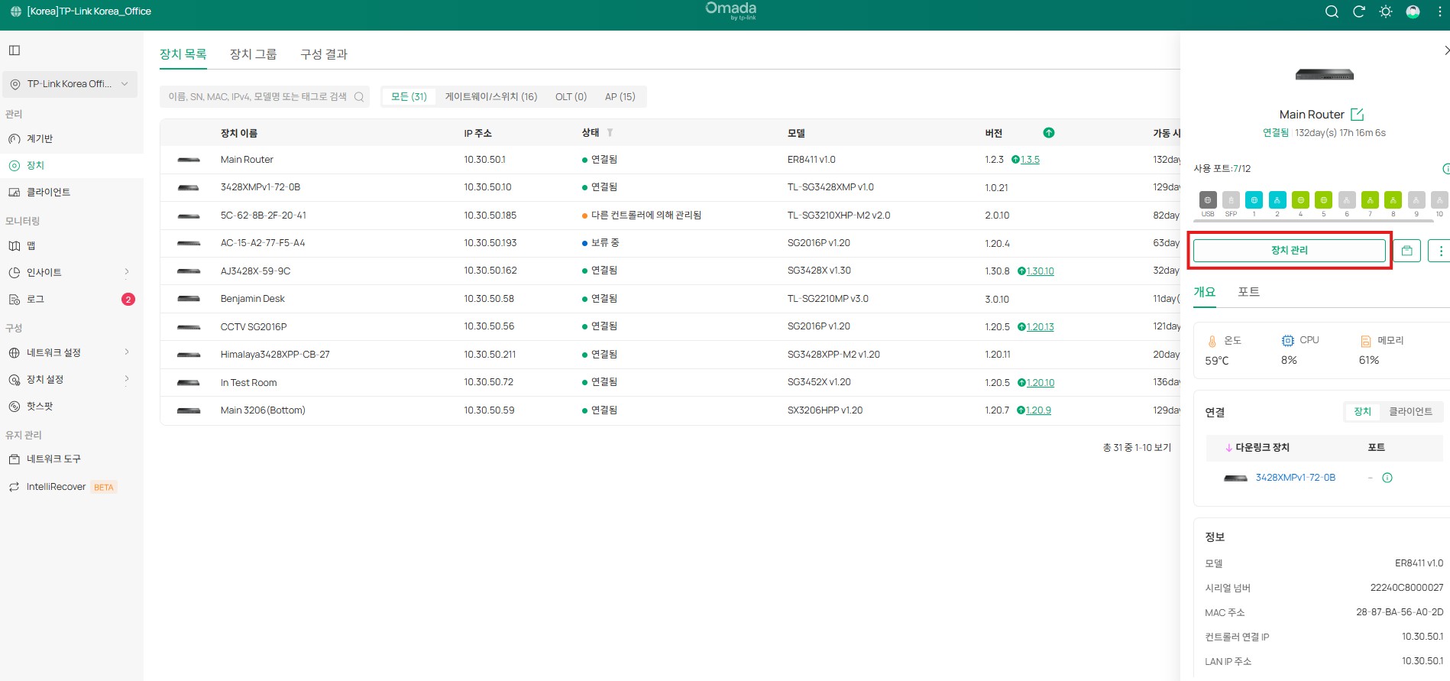The image size is (1450, 681).
Task: Open TP-Link Korea Office site dropdown
Action: pyautogui.click(x=70, y=84)
